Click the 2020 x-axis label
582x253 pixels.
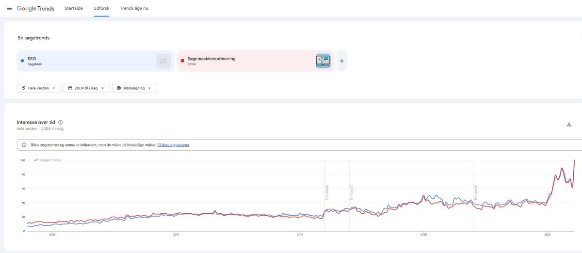(x=423, y=235)
